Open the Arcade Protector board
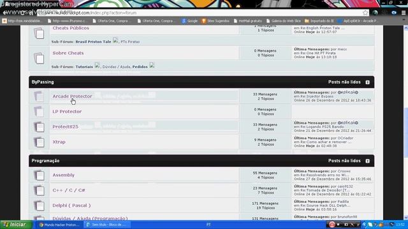 (x=72, y=96)
